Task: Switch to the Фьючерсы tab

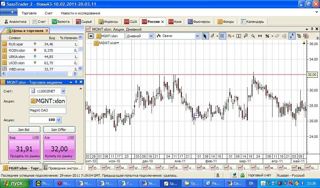Action: 199,22
